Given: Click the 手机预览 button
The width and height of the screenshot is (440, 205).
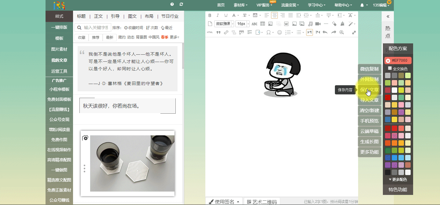Looking at the screenshot, I should pos(369,121).
